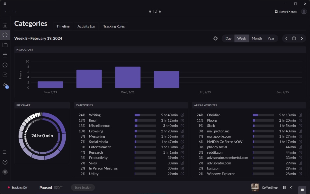Mute the Coffee Shop audio volume

pos(292,188)
